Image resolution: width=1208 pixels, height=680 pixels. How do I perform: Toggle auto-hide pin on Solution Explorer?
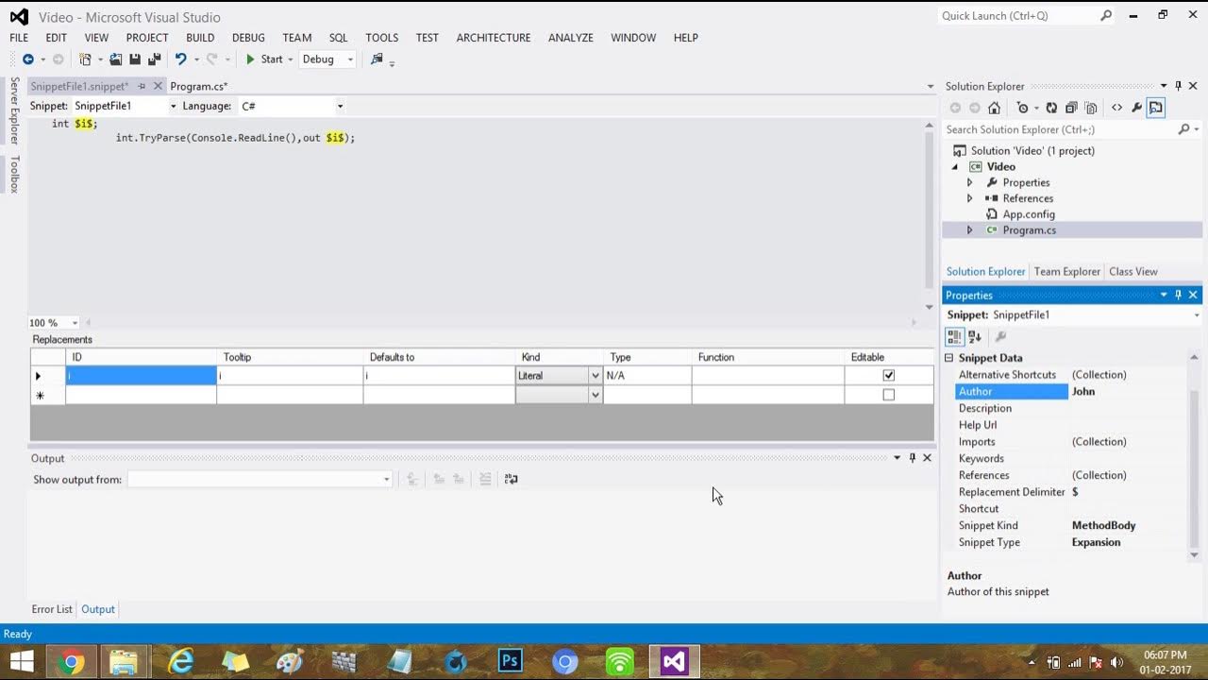(x=1178, y=86)
